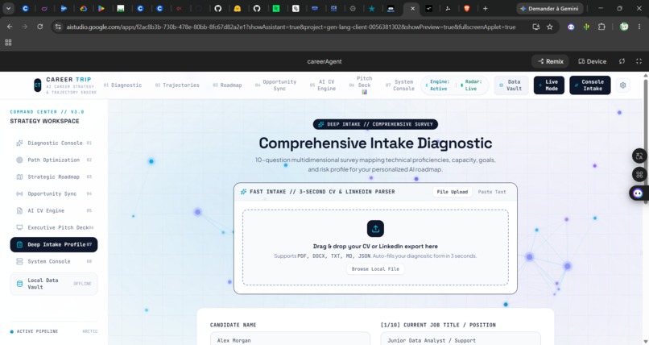
Task: Click the Radar Live status indicator
Action: (471, 85)
